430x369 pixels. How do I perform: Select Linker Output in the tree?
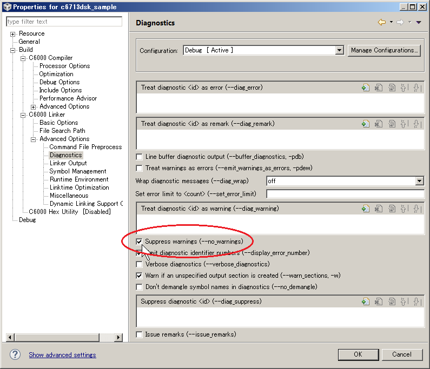tap(68, 163)
